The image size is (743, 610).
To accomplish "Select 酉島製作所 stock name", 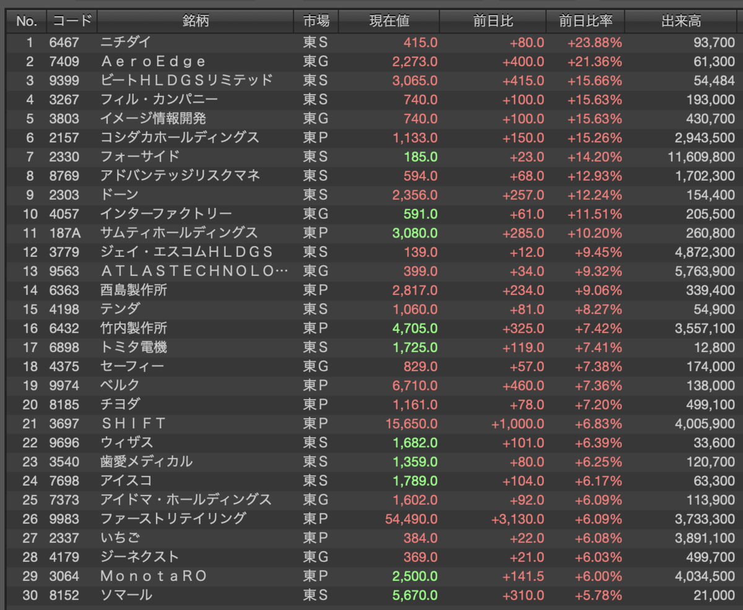I will tap(134, 290).
